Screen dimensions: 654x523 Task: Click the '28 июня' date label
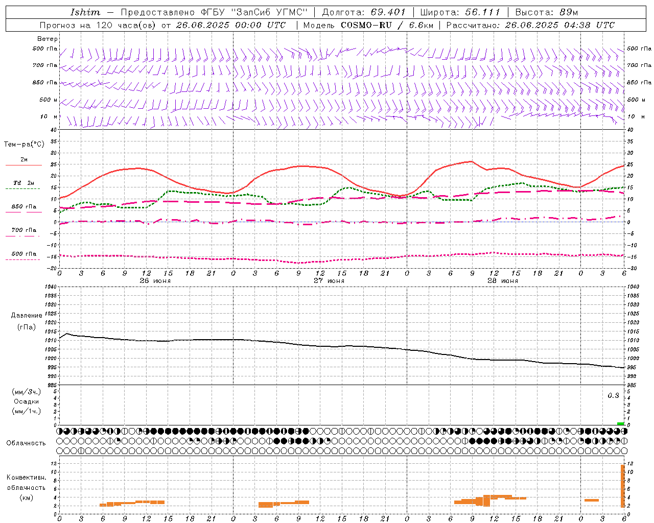(502, 281)
